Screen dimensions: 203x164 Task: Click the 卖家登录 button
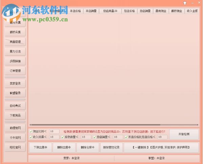coord(15,84)
